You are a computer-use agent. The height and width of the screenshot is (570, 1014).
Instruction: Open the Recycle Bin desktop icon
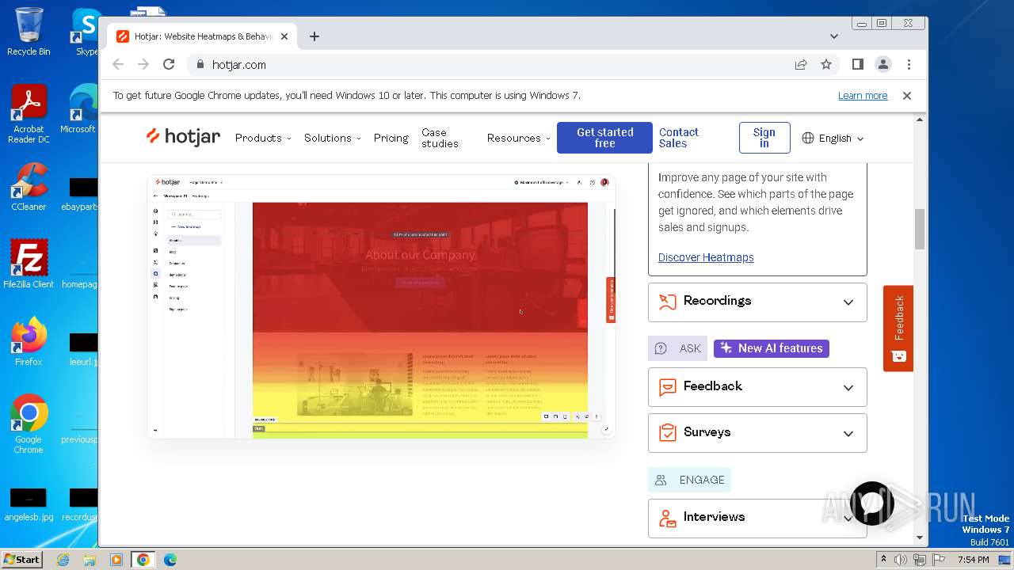pos(29,32)
